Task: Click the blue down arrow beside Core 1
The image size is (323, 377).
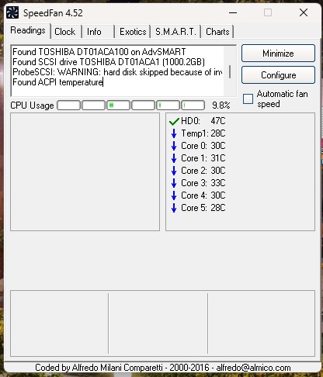Action: pyautogui.click(x=174, y=158)
